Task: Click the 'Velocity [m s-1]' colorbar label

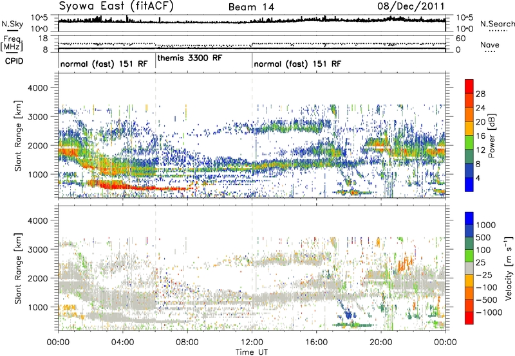Action: (x=509, y=268)
